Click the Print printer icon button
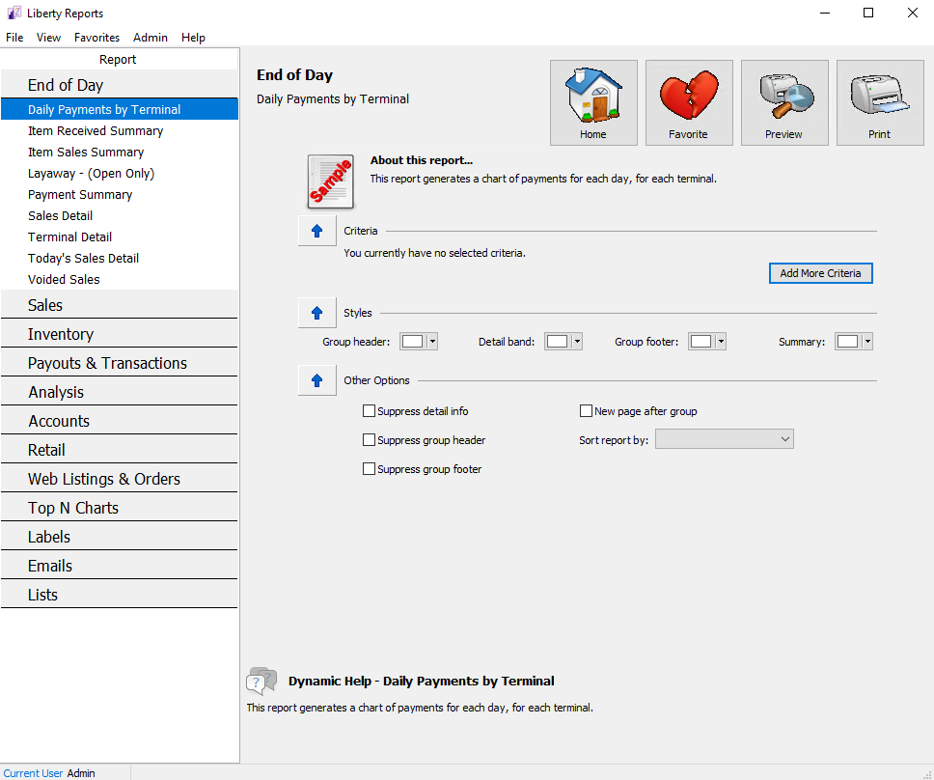 [880, 102]
